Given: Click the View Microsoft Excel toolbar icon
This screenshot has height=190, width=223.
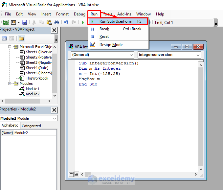Looking at the screenshot, I should pos(6,22).
